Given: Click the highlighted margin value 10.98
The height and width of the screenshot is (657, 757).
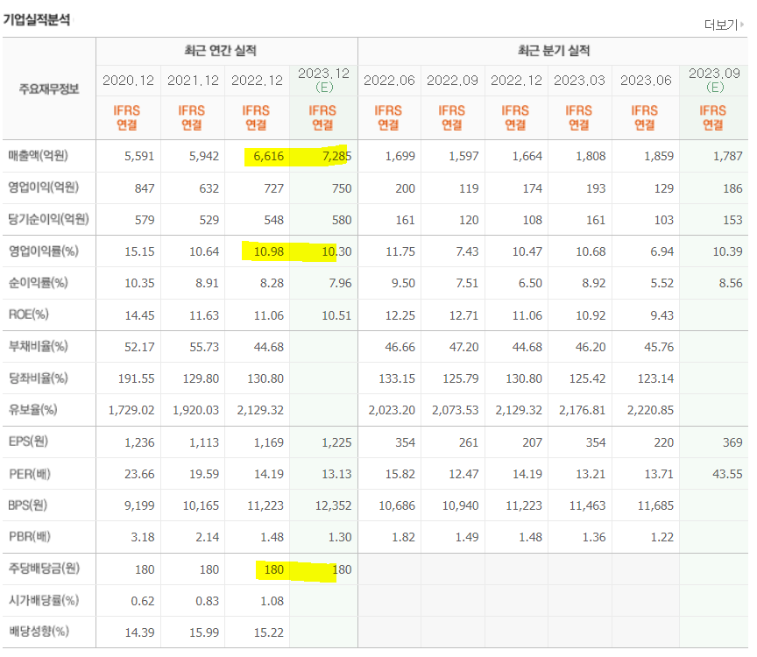Looking at the screenshot, I should click(x=268, y=252).
